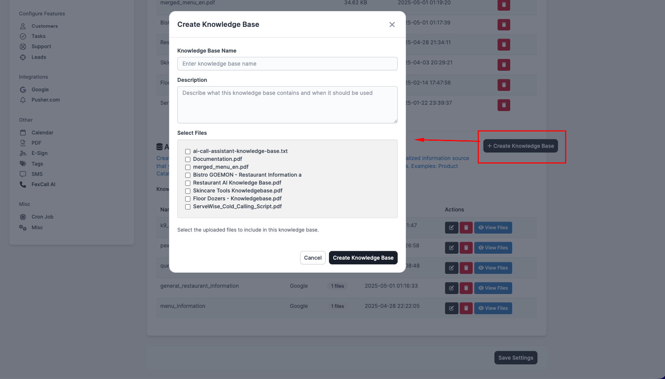Viewport: 665px width, 379px height.
Task: Close the Create Knowledge Base dialog
Action: (392, 25)
